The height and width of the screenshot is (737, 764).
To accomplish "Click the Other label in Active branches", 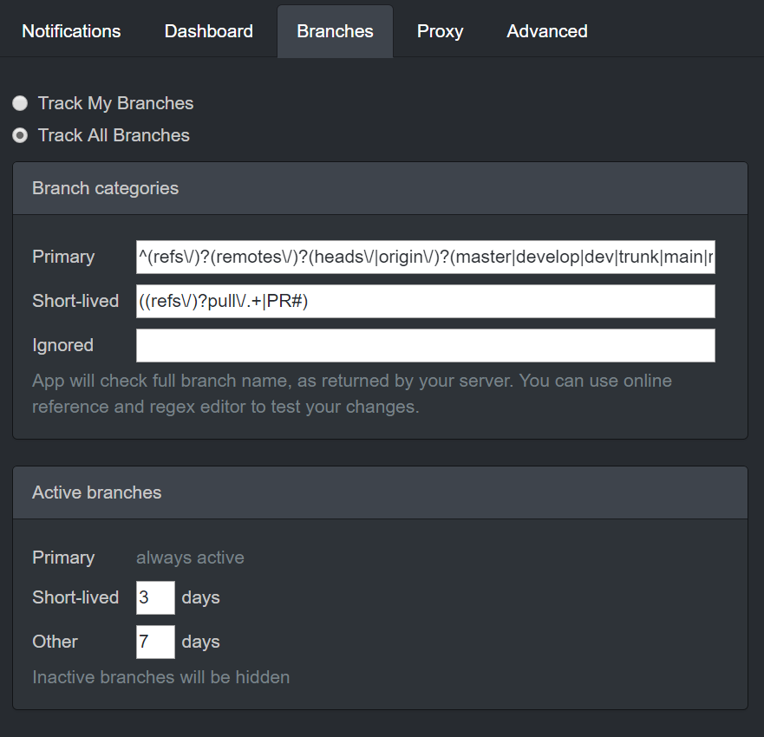I will (55, 642).
